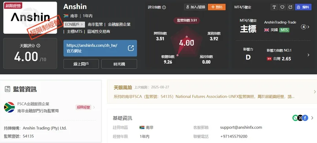
Task: Click the 監管資訊 document icon
Action: pos(7,89)
